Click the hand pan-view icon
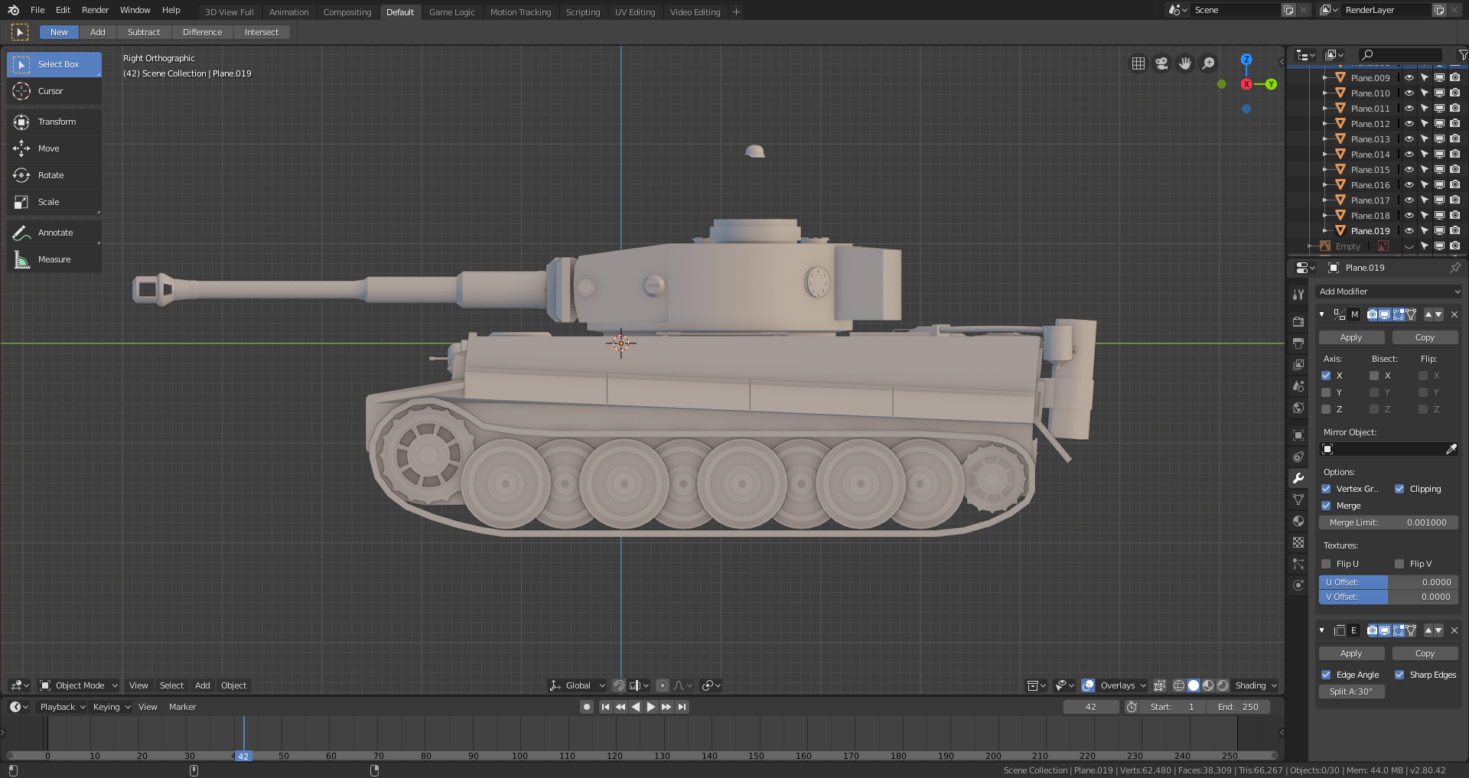 tap(1185, 63)
